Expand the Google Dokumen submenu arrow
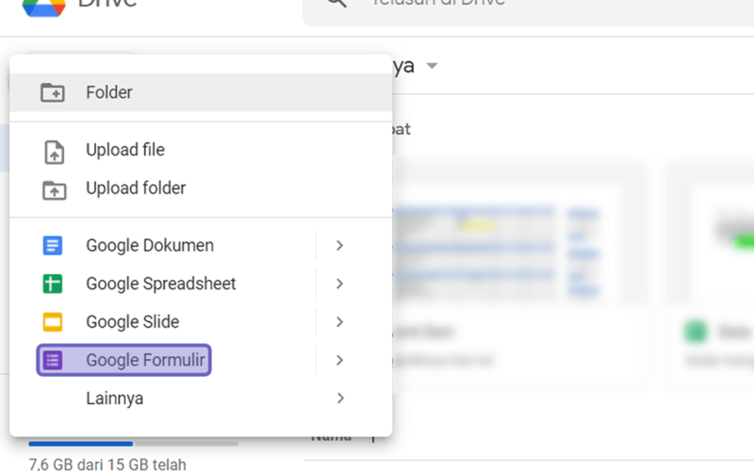754x471 pixels. [x=339, y=246]
